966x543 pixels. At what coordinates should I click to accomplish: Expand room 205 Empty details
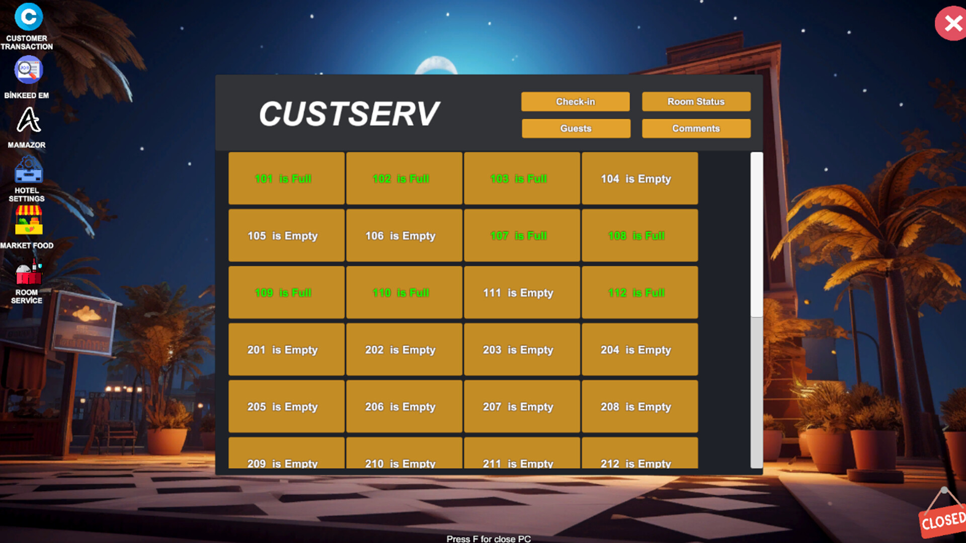click(x=283, y=406)
